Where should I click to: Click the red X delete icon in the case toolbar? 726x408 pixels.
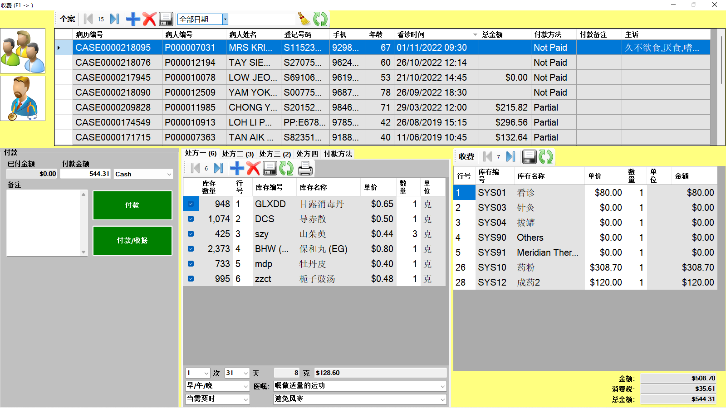[x=149, y=19]
